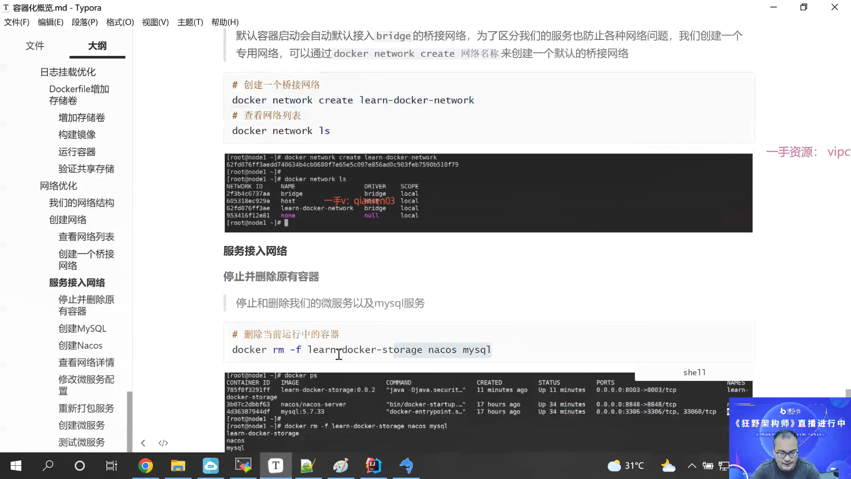Select 查看网络详情 in outline

(86, 362)
